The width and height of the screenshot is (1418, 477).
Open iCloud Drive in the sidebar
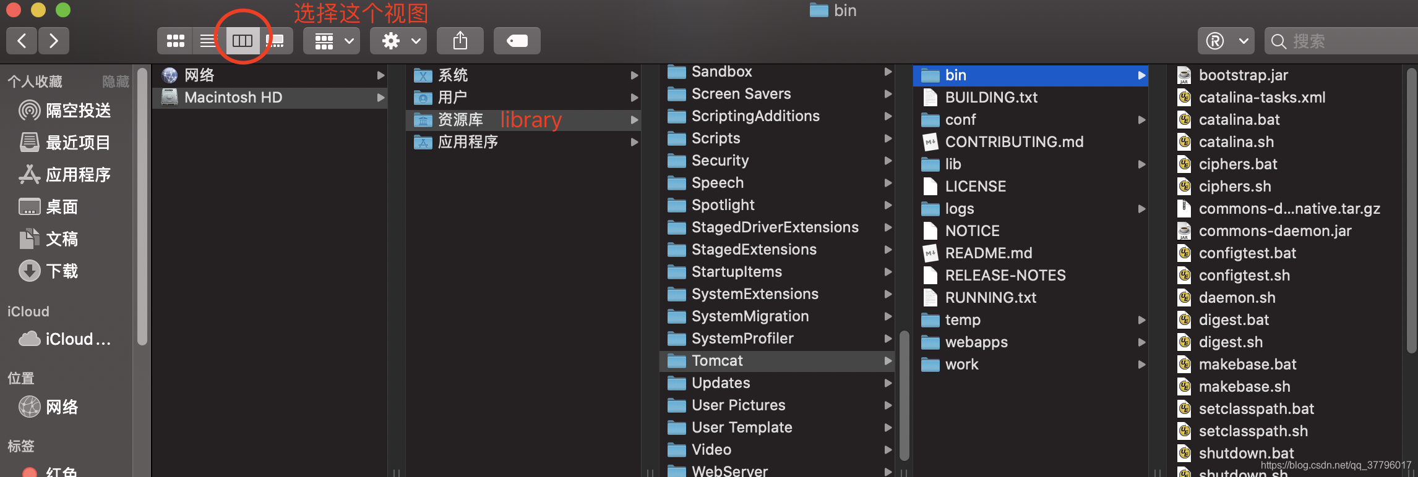(65, 339)
